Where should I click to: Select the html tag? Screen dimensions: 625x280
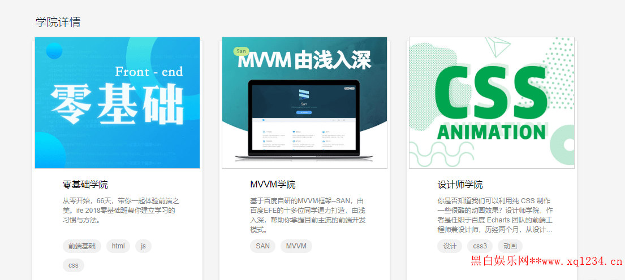coord(118,246)
